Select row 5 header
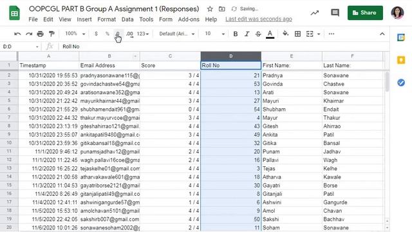The width and height of the screenshot is (412, 232). tap(9, 101)
